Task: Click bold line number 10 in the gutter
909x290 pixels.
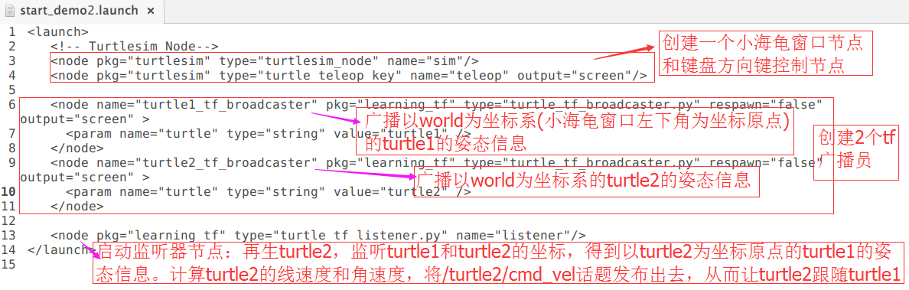Action: [8, 191]
